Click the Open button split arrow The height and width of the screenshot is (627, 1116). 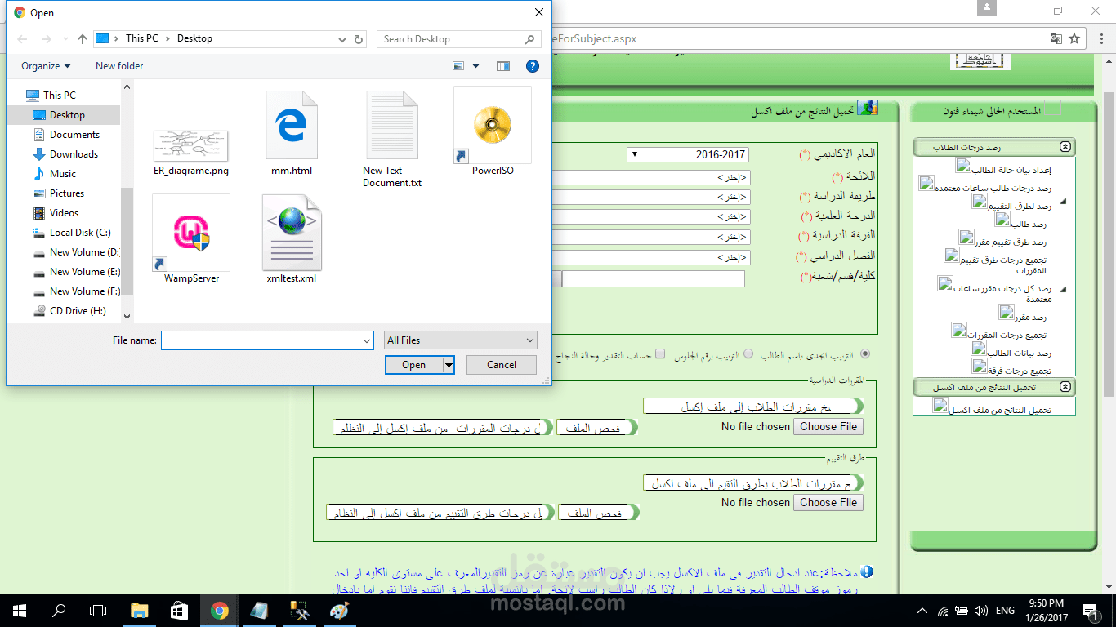449,365
